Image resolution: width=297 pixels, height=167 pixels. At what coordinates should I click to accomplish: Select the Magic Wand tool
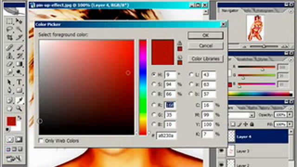[19, 29]
